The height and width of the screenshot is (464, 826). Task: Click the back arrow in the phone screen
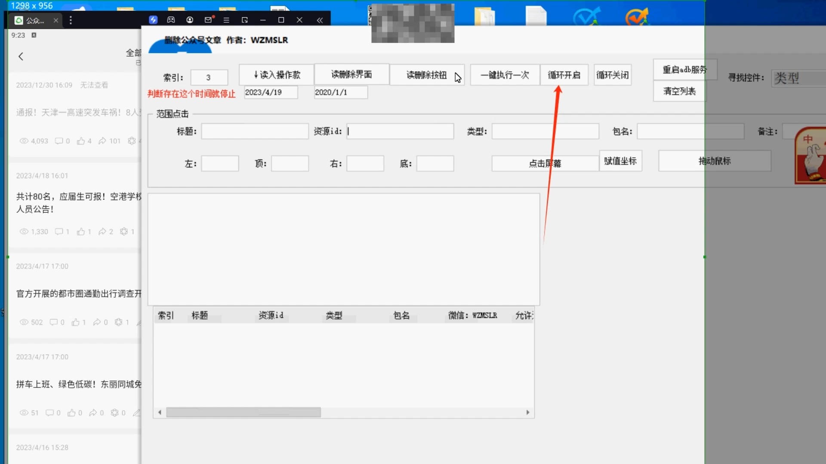tap(21, 56)
